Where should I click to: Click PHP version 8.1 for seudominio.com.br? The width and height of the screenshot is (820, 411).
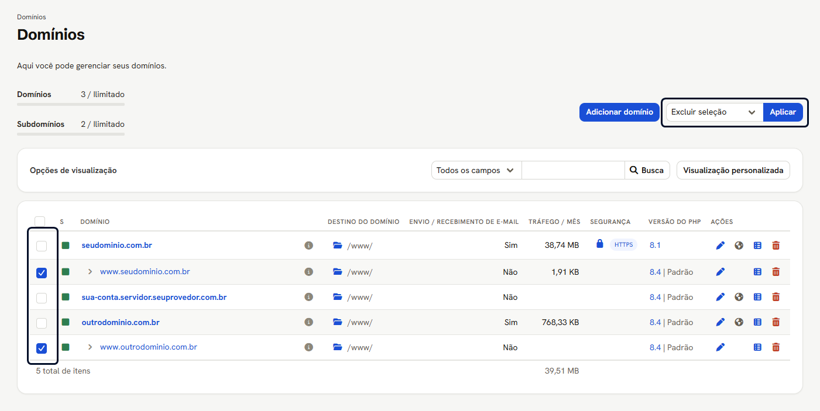point(655,246)
